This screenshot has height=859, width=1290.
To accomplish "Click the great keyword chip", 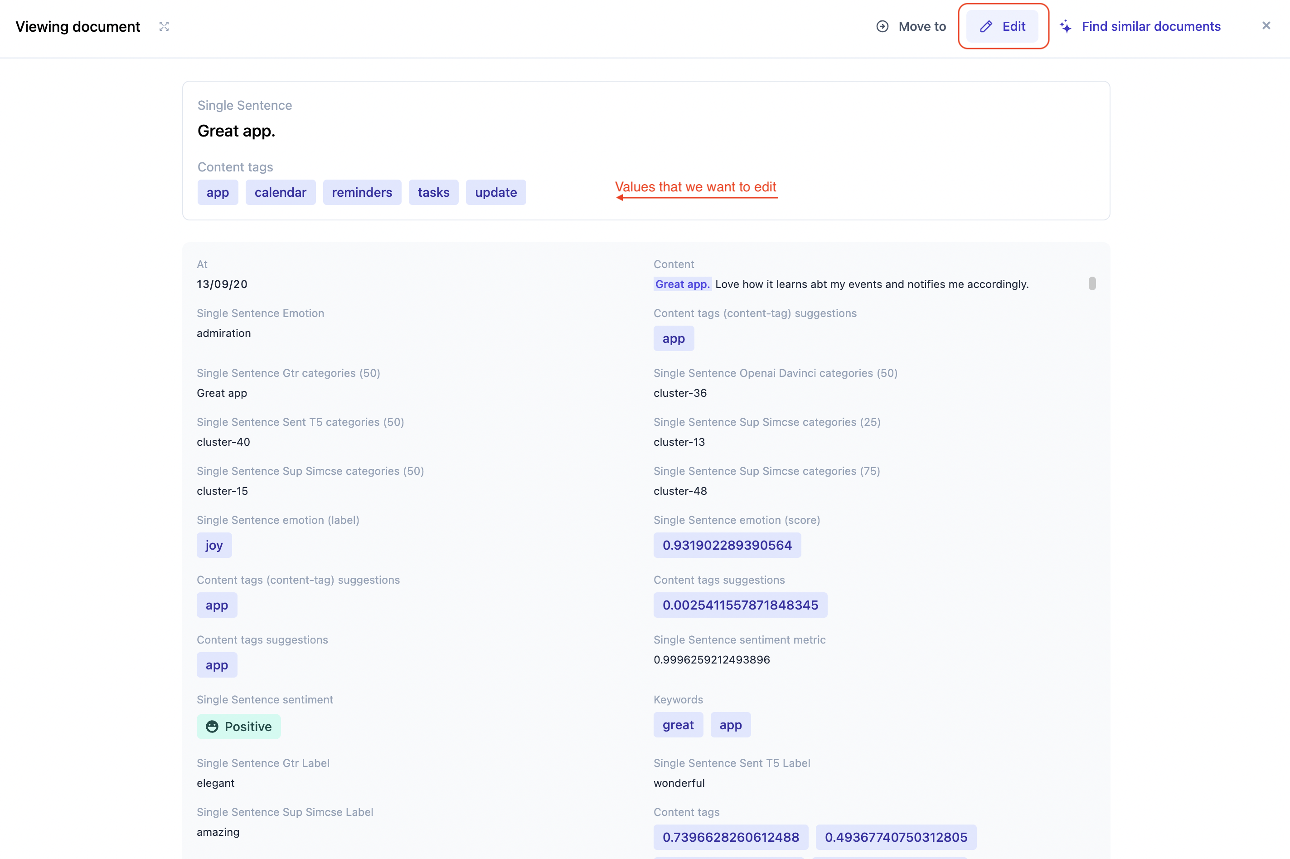I will click(678, 725).
